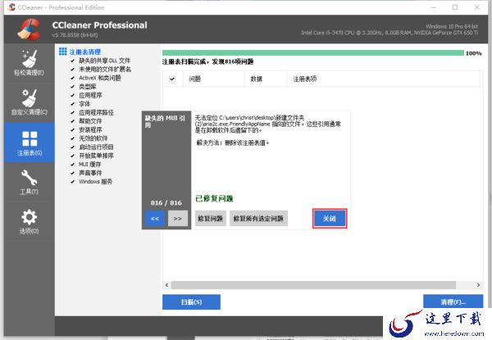Click the 问题 column header
This screenshot has height=340, width=492.
tap(214, 79)
